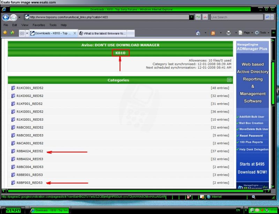Open the R6BC002_RED53 category link
The height and width of the screenshot is (214, 279).
pyautogui.click(x=30, y=135)
